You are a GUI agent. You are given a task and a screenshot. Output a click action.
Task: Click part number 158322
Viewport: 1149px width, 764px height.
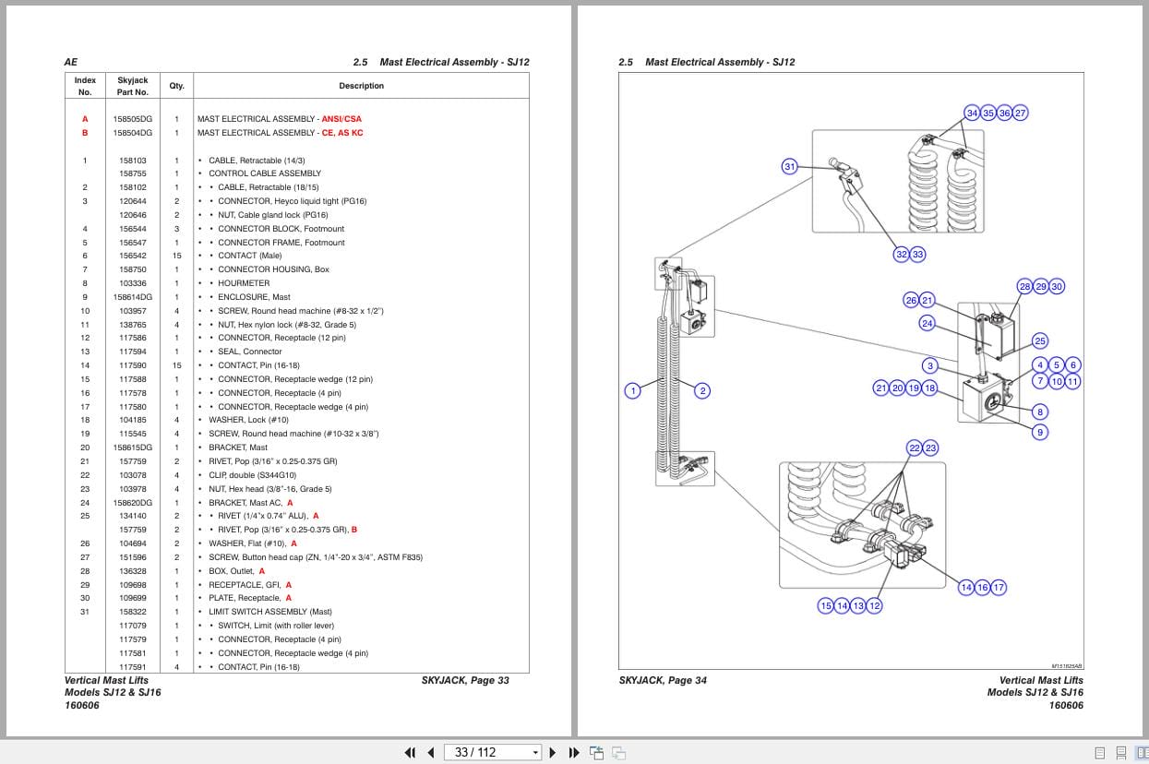133,612
